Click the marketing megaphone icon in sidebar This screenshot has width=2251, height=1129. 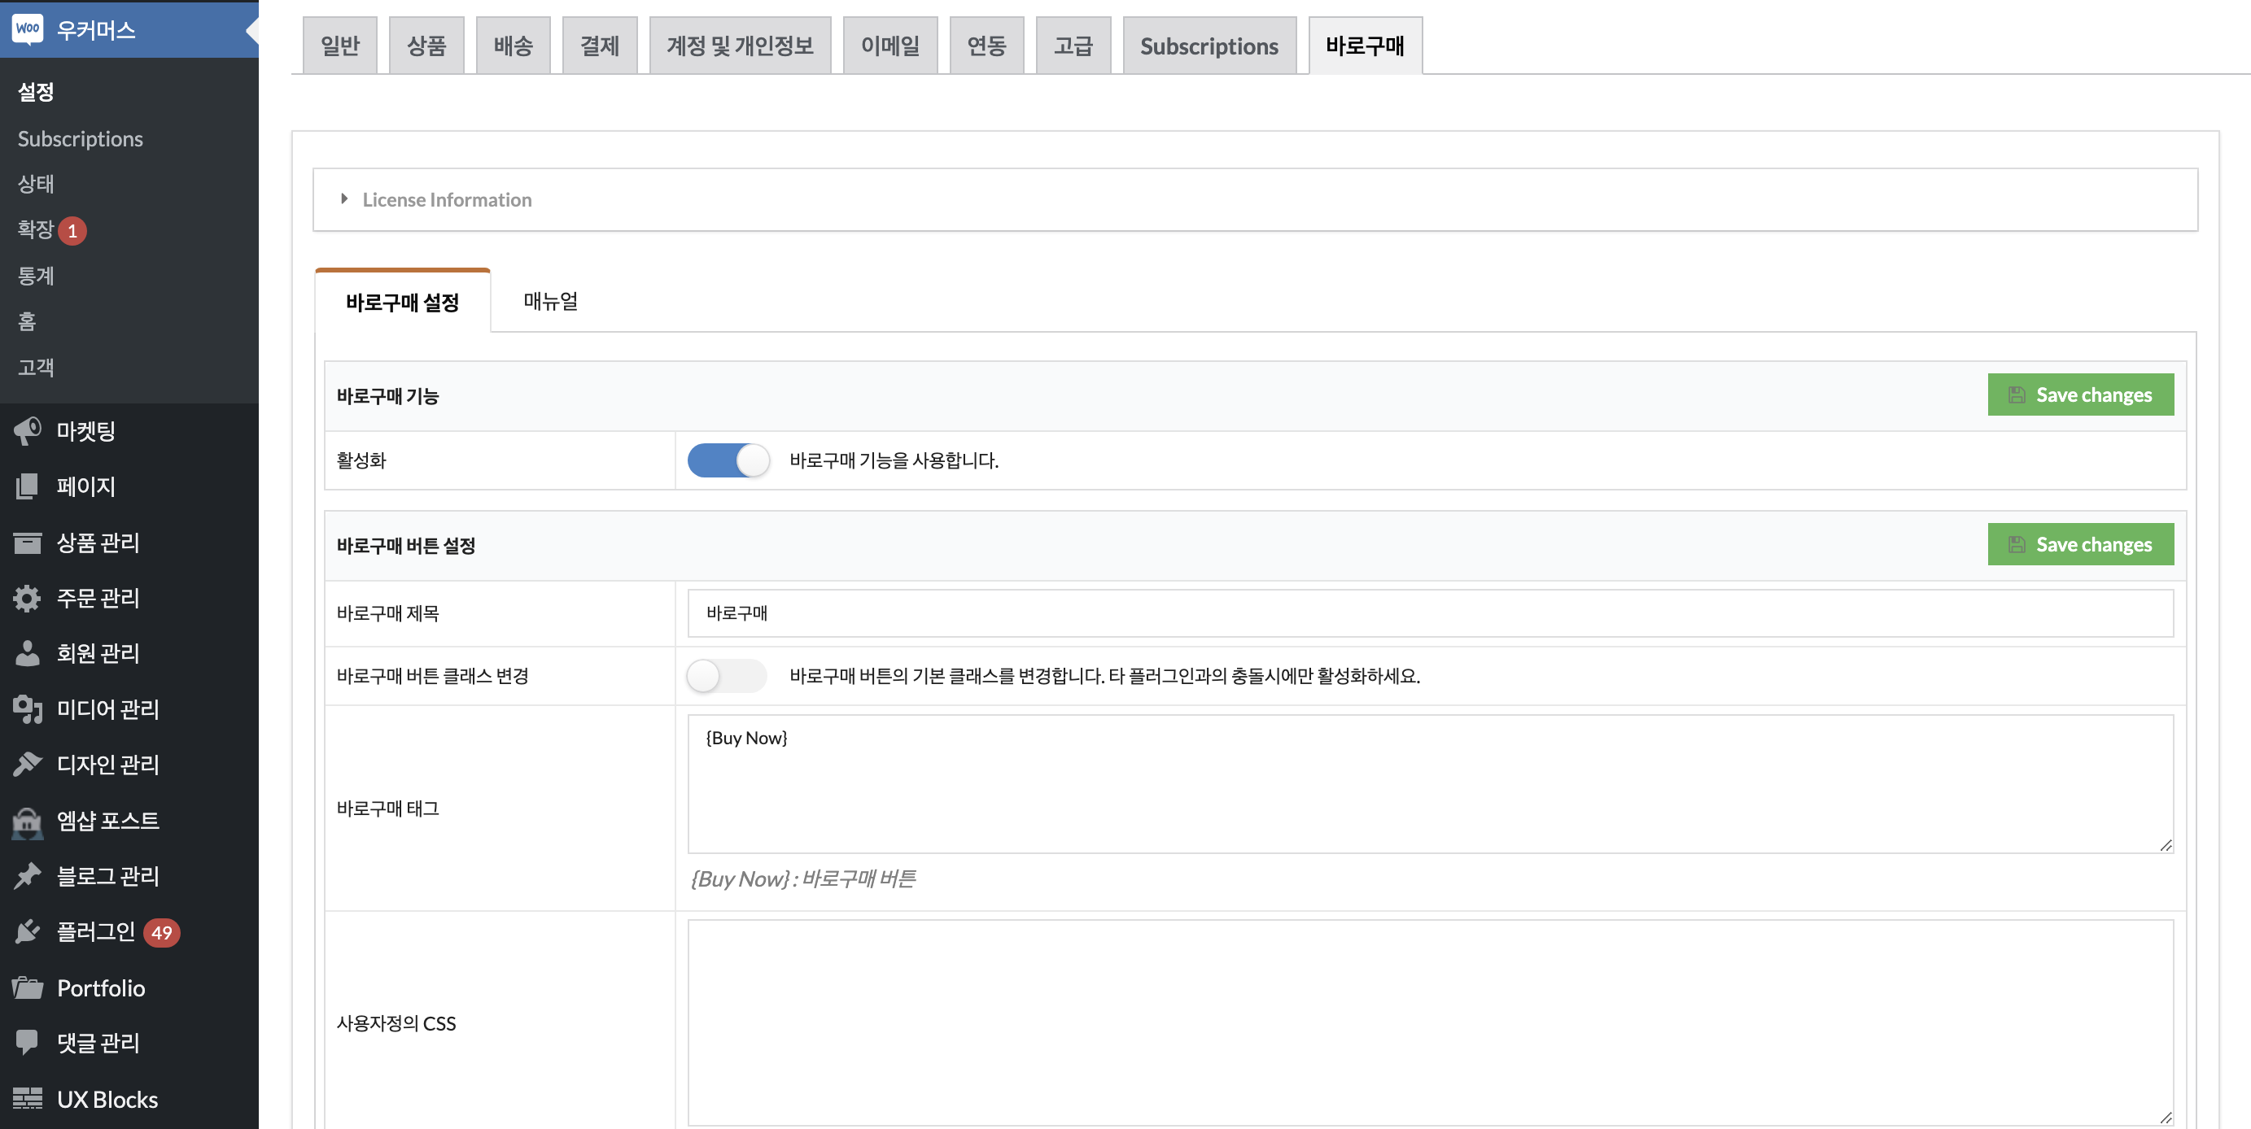pyautogui.click(x=27, y=430)
